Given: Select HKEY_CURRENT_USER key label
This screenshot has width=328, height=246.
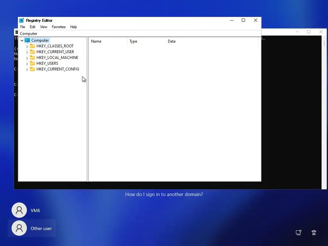Looking at the screenshot, I should 55,52.
